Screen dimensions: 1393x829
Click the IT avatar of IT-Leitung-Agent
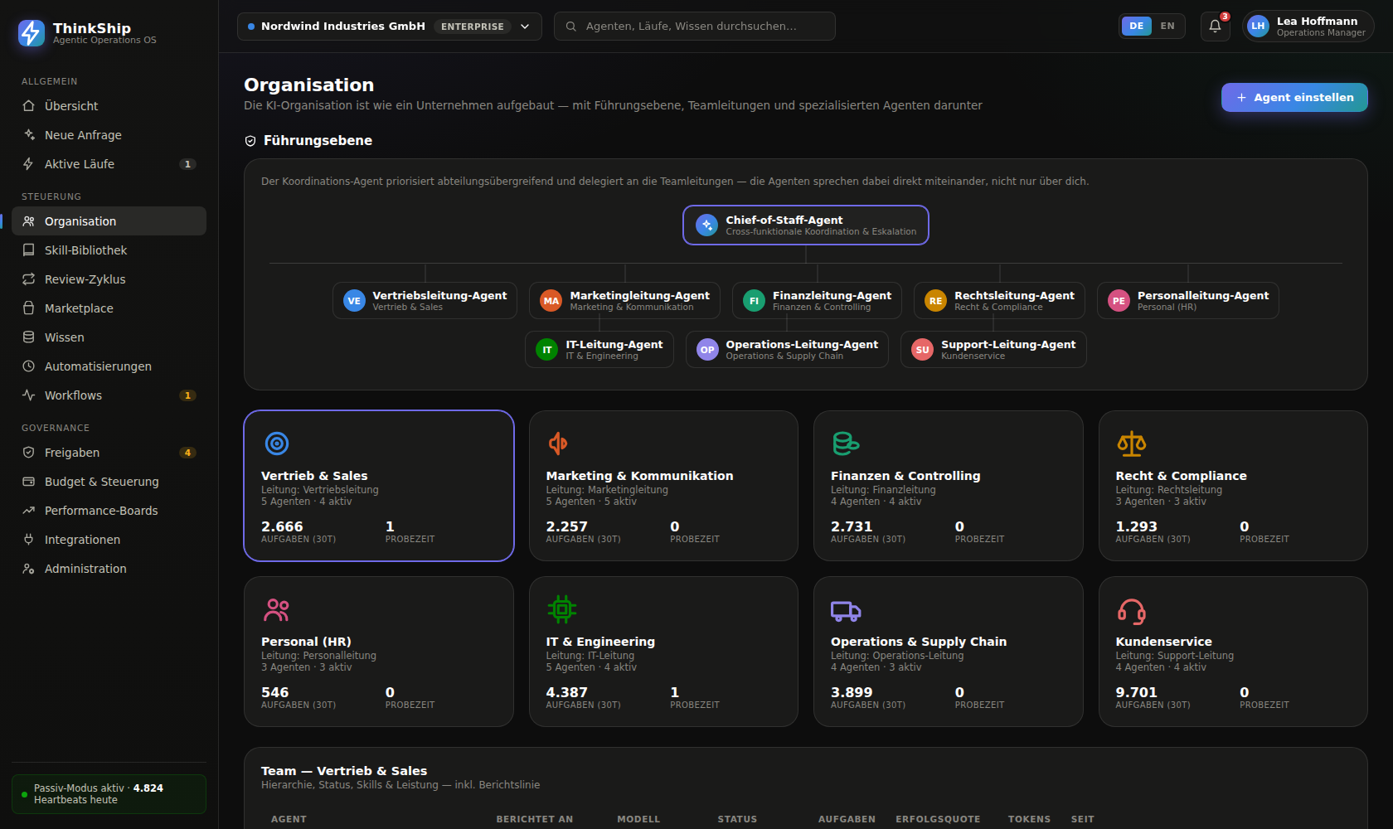coord(547,350)
